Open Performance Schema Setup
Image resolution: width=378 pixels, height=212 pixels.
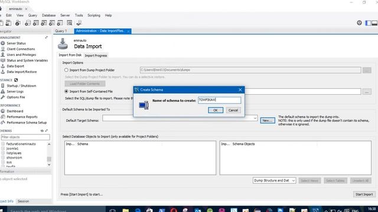point(27,122)
